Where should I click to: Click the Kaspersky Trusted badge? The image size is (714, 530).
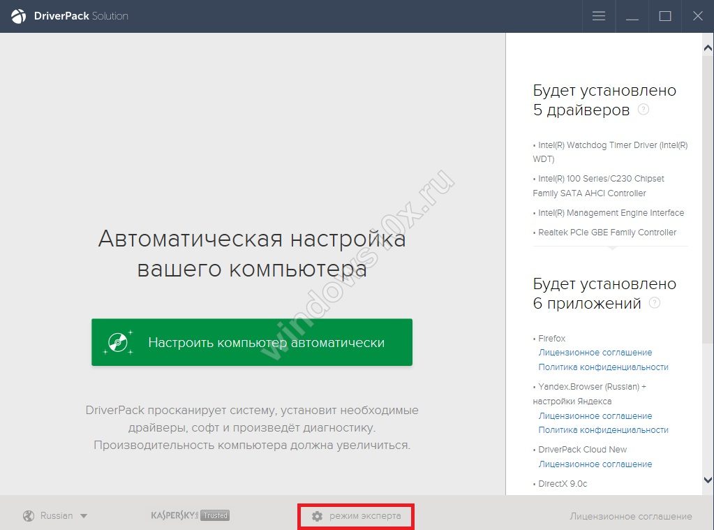click(x=190, y=515)
